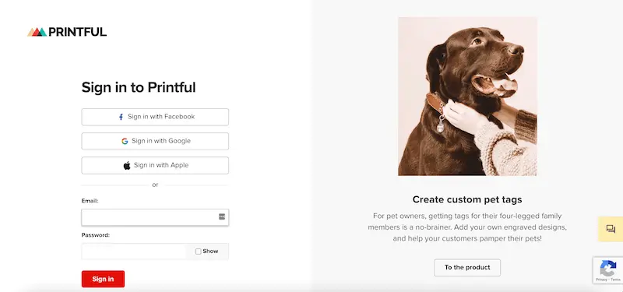Open the To the product button
The width and height of the screenshot is (623, 292).
point(467,267)
